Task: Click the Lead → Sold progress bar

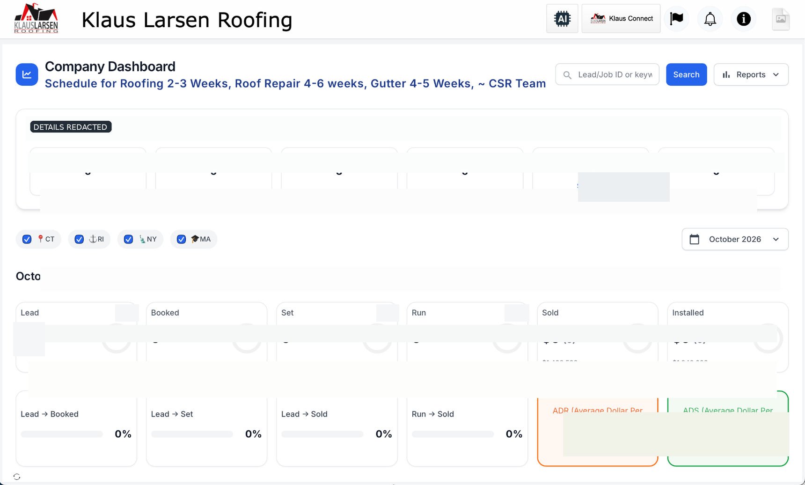Action: [322, 434]
